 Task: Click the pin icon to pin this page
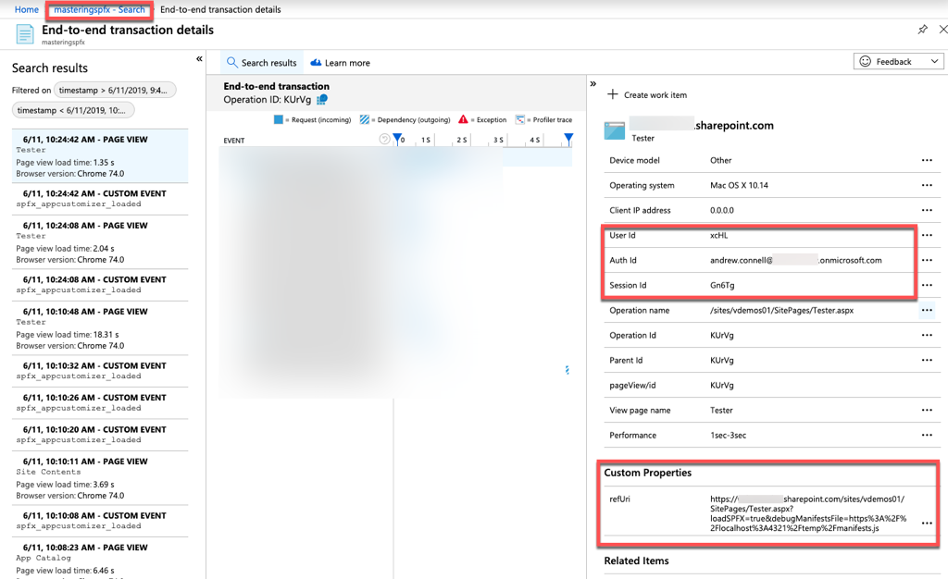click(922, 29)
